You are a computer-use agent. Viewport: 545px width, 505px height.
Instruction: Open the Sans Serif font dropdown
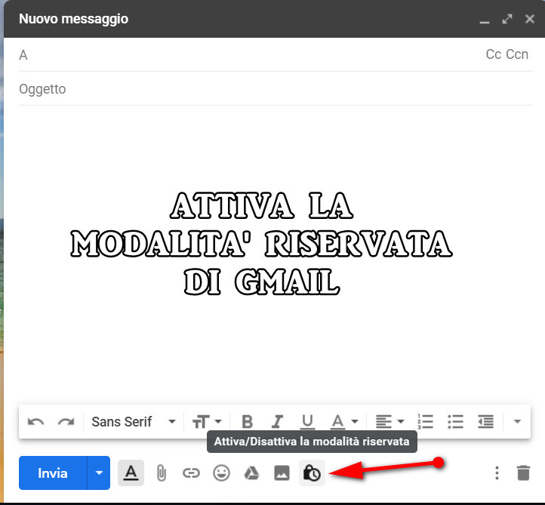click(x=134, y=421)
